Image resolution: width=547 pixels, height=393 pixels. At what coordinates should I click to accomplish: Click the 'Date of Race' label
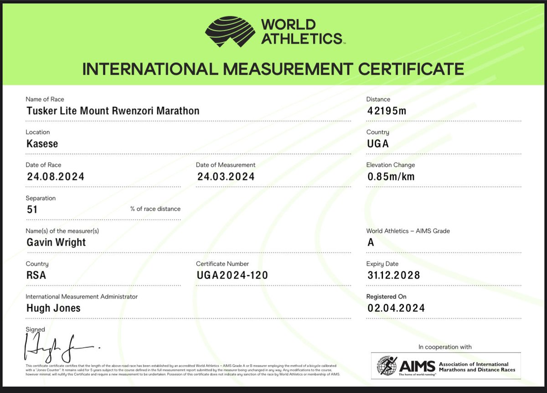point(43,165)
